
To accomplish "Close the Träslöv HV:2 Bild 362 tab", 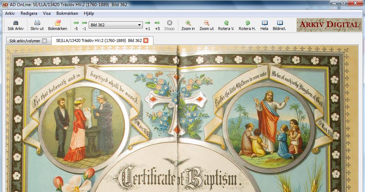I will click(x=146, y=40).
